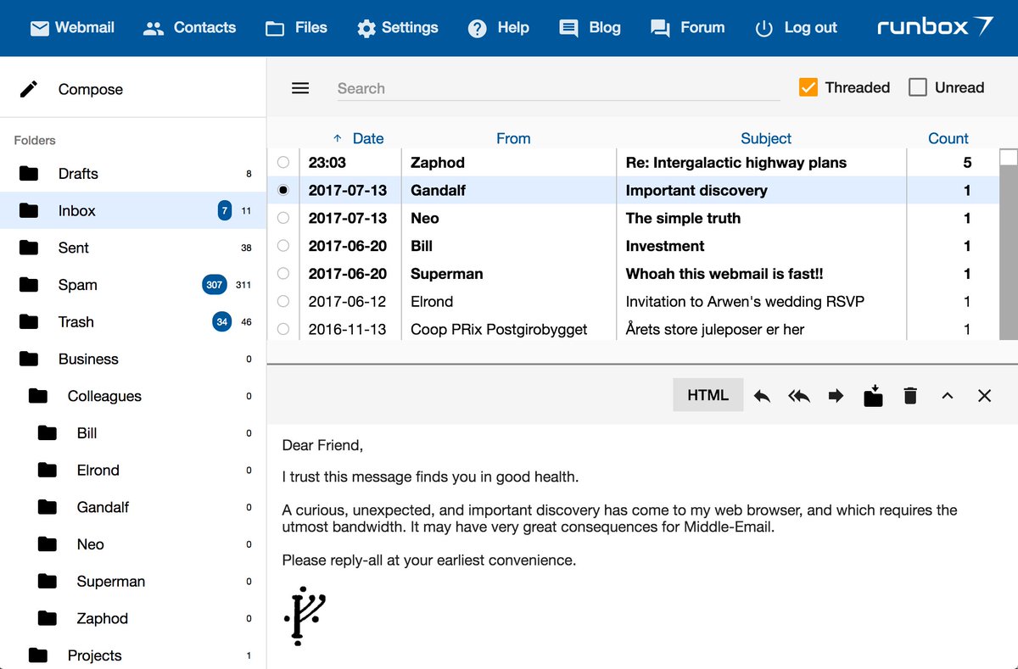
Task: Click the upward chevron in preview toolbar
Action: (948, 396)
